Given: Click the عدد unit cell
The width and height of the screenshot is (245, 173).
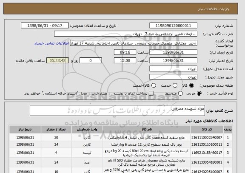Looking at the screenshot, I should click(87, 162).
